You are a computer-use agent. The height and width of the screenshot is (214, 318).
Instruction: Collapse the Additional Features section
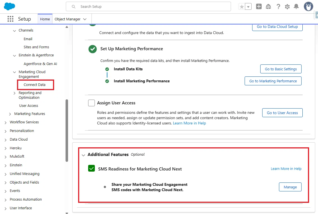pyautogui.click(x=83, y=155)
